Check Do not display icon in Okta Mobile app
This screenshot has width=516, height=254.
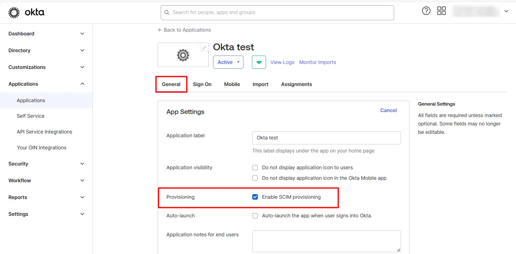(x=255, y=178)
